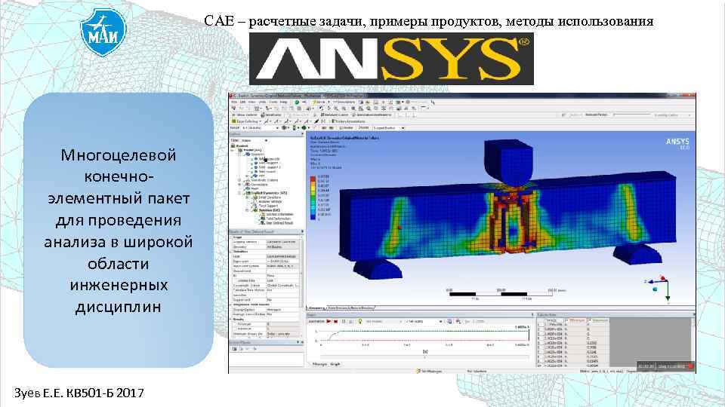Select the Rotate view tool

tap(322, 108)
